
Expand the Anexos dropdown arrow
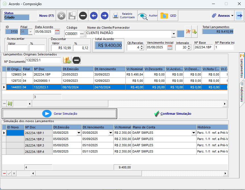coord(232,16)
